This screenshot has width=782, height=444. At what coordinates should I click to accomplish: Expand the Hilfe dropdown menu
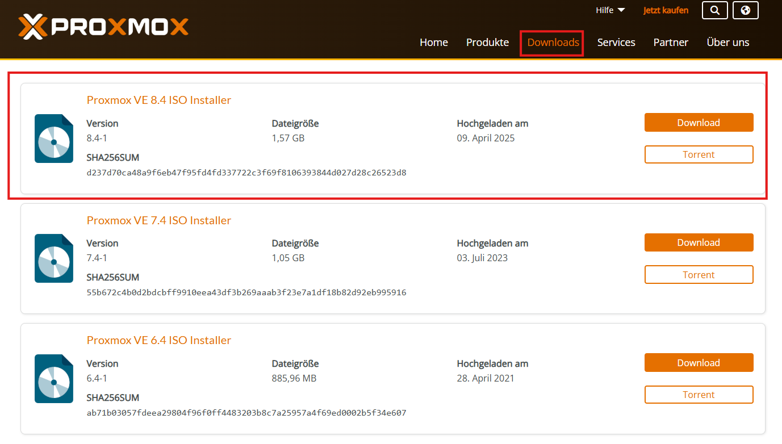pos(610,10)
